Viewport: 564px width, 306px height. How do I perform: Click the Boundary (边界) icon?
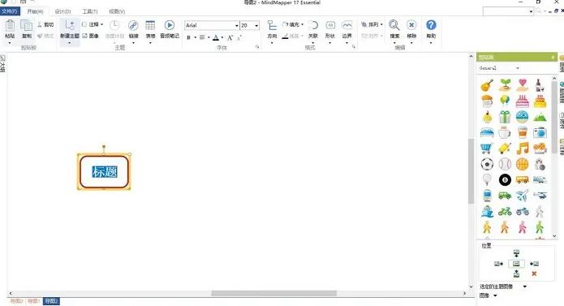point(347,25)
